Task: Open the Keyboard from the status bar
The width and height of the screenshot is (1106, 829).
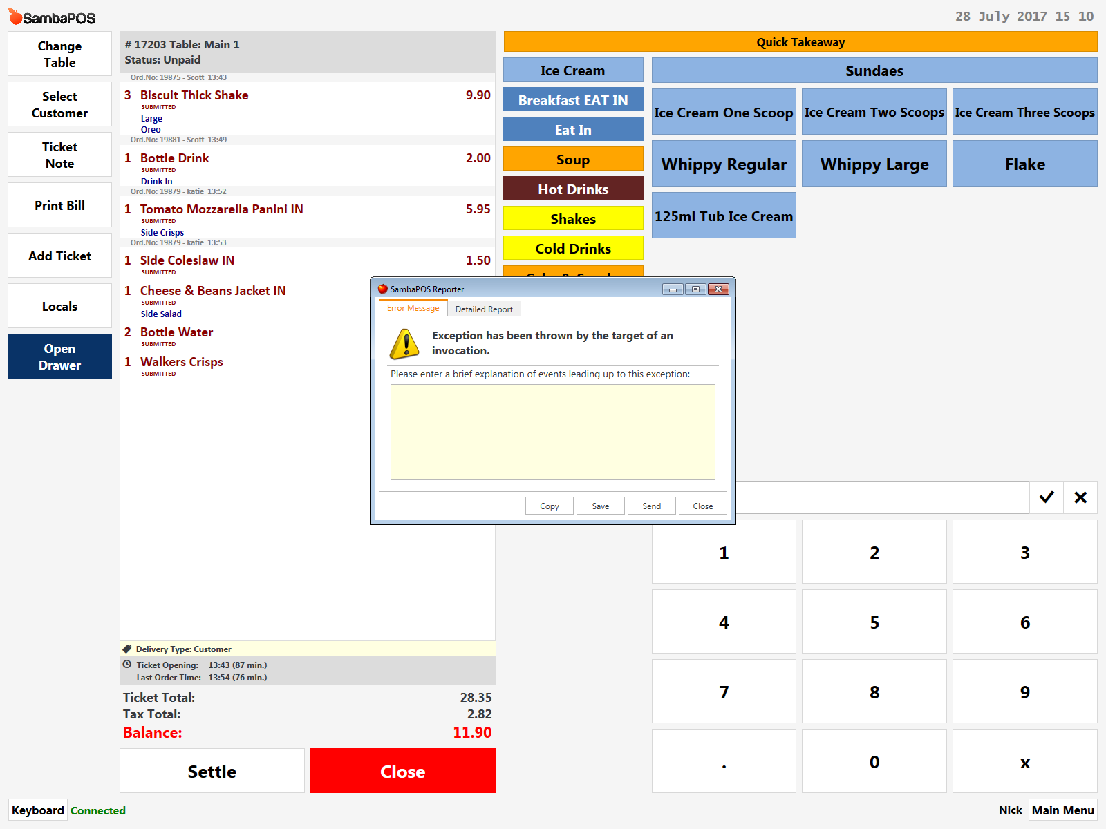Action: click(38, 810)
